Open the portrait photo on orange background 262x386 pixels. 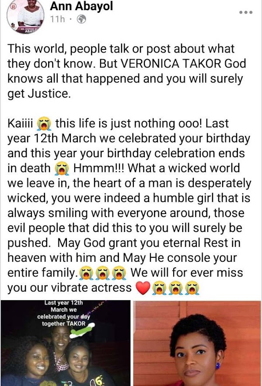[197, 343]
